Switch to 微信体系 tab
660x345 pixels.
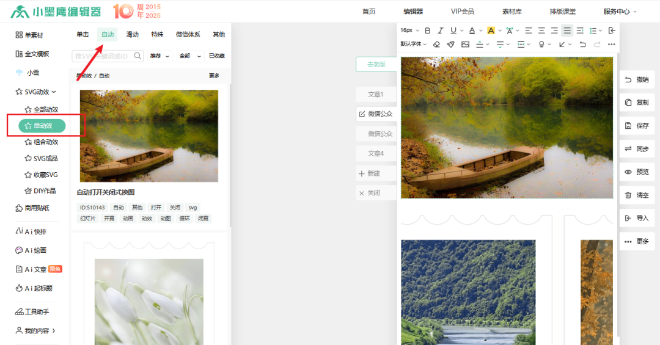188,34
